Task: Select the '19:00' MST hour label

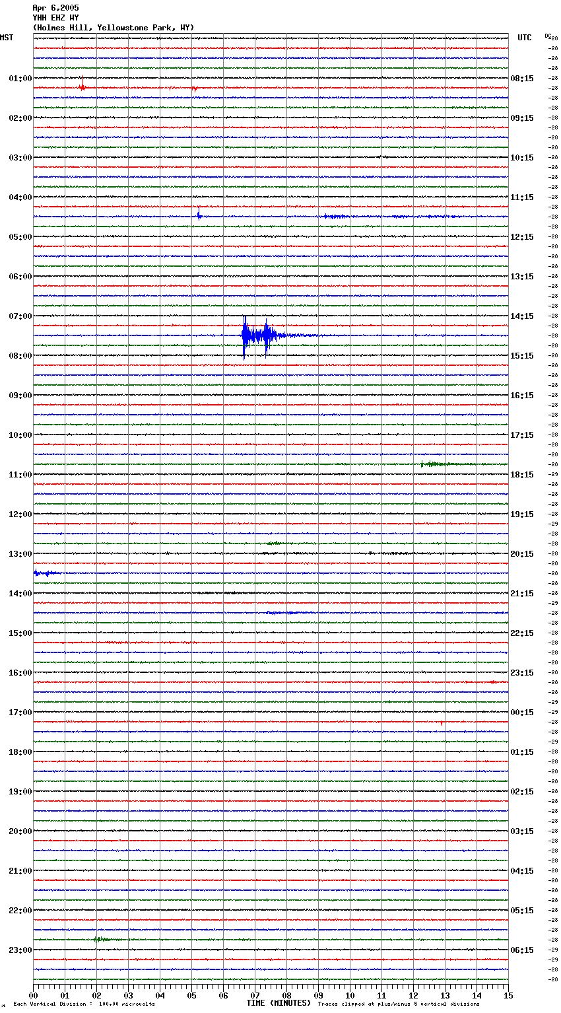Action: point(20,792)
